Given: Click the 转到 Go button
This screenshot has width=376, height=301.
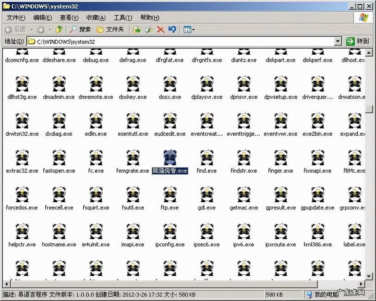Looking at the screenshot, I should (357, 41).
